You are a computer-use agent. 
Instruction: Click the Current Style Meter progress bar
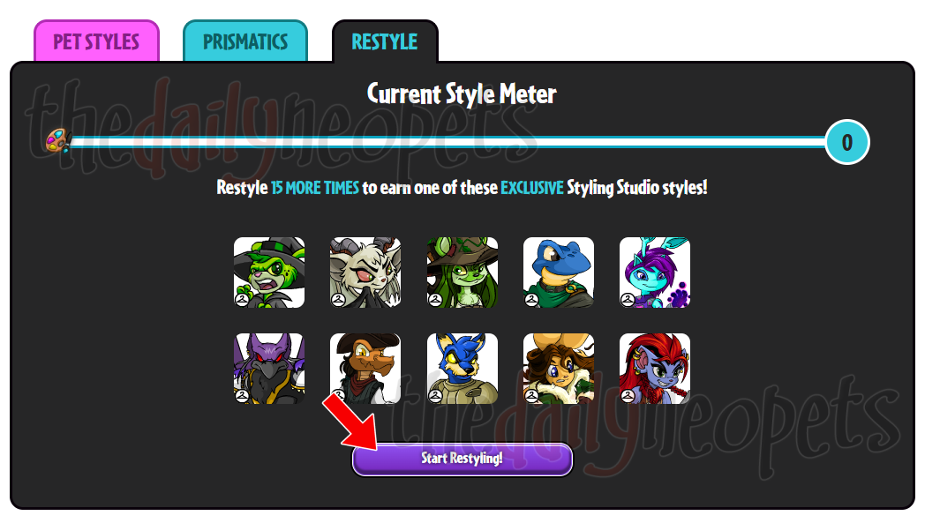tap(448, 142)
